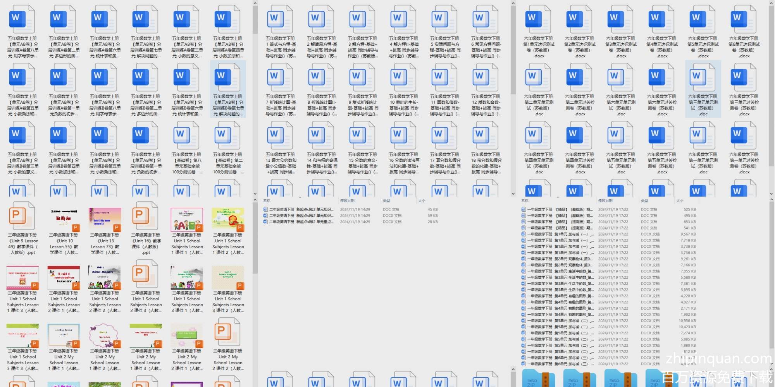Screen dimensions: 775x387
Task: Select the leftmost 360 ZIP archive icon
Action: (x=539, y=378)
